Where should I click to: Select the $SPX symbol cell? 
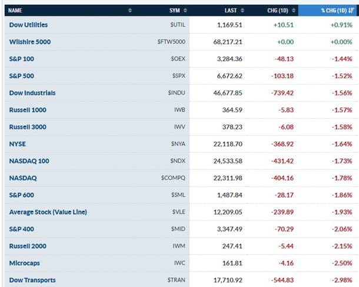[x=179, y=76]
